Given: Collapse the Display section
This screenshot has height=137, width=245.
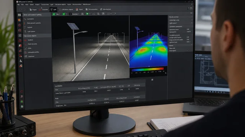Looking at the screenshot, I should (x=180, y=46).
